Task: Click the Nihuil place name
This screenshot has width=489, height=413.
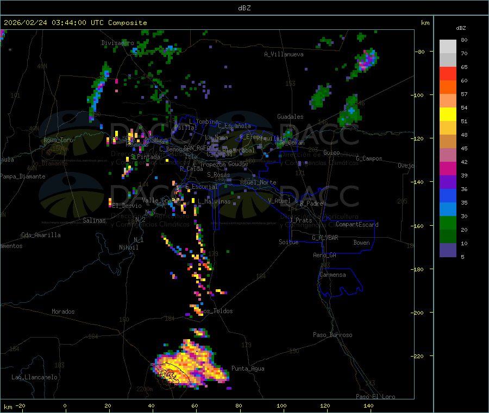Action: click(128, 247)
